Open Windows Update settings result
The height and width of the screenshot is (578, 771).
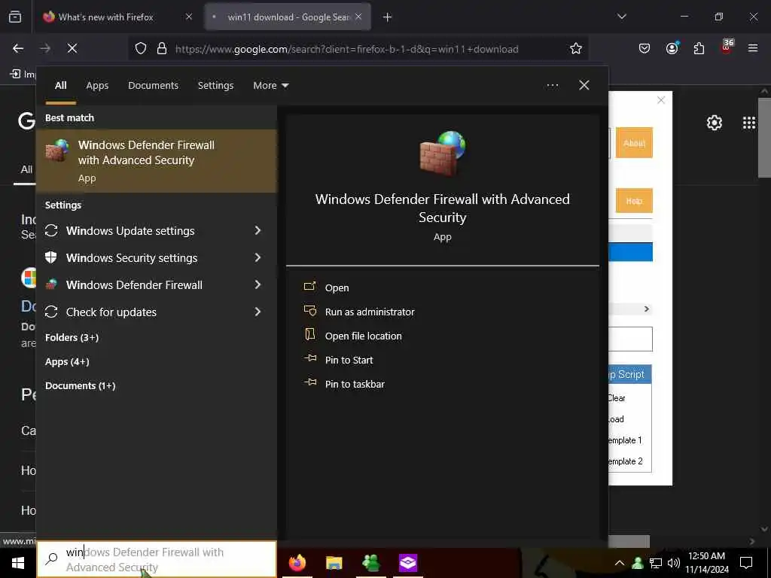click(x=130, y=230)
